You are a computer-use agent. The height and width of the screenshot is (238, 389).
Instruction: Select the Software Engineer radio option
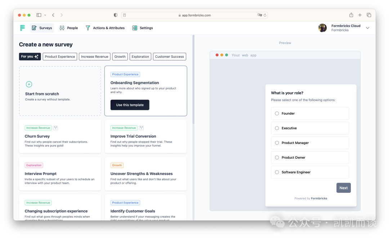277,172
